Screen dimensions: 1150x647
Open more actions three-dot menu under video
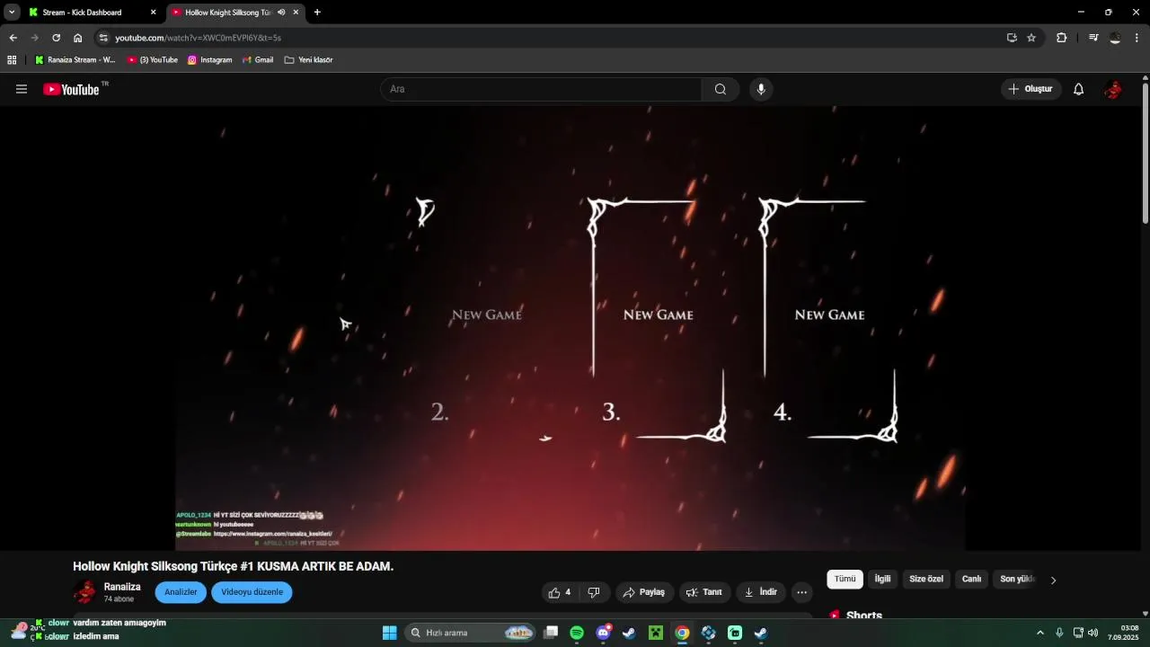[x=802, y=592]
